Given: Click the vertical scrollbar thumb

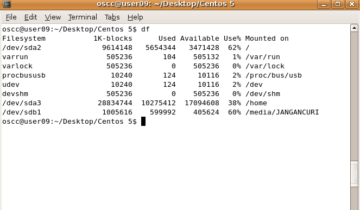Looking at the screenshot, I should [354, 174].
